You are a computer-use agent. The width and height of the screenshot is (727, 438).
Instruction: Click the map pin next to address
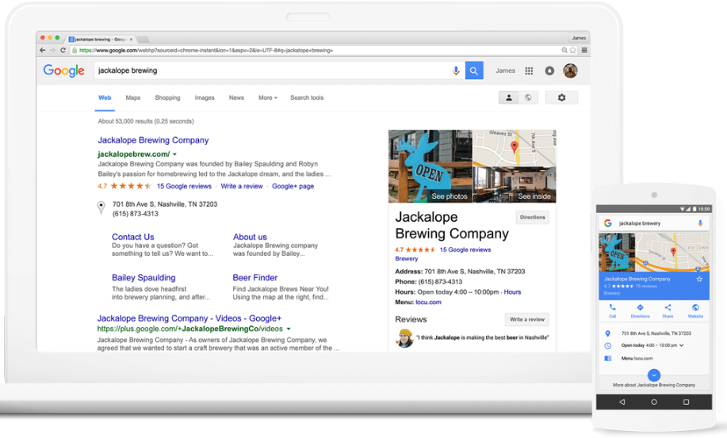(x=101, y=208)
